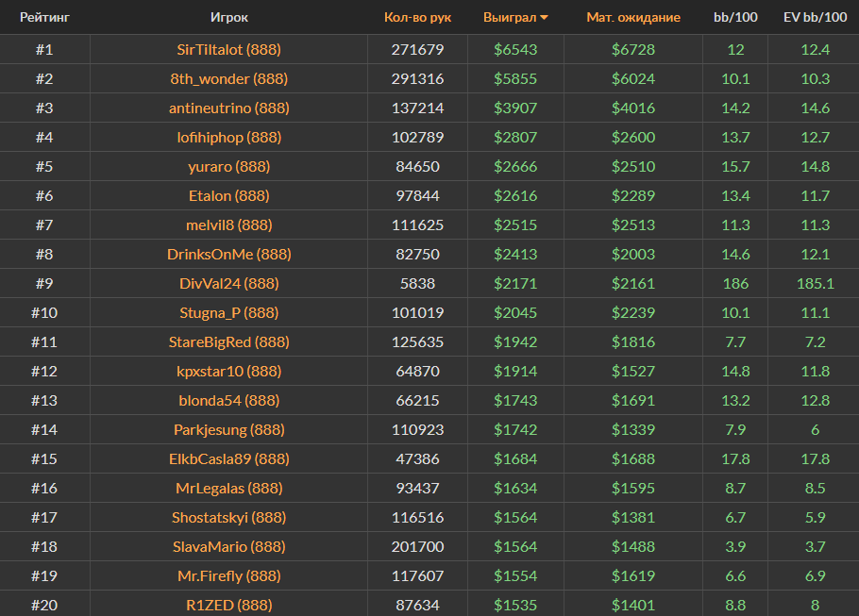Click the Выиграл column header
This screenshot has height=616, width=859.
(509, 17)
